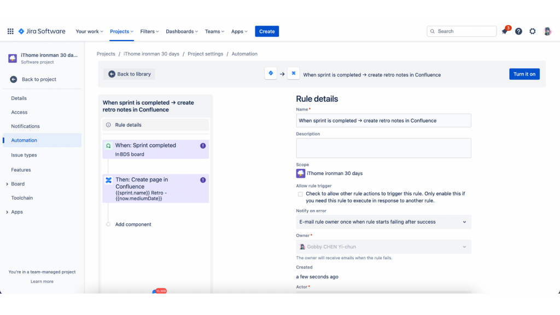The image size is (560, 315).
Task: Open the Dashboards dropdown
Action: [182, 31]
